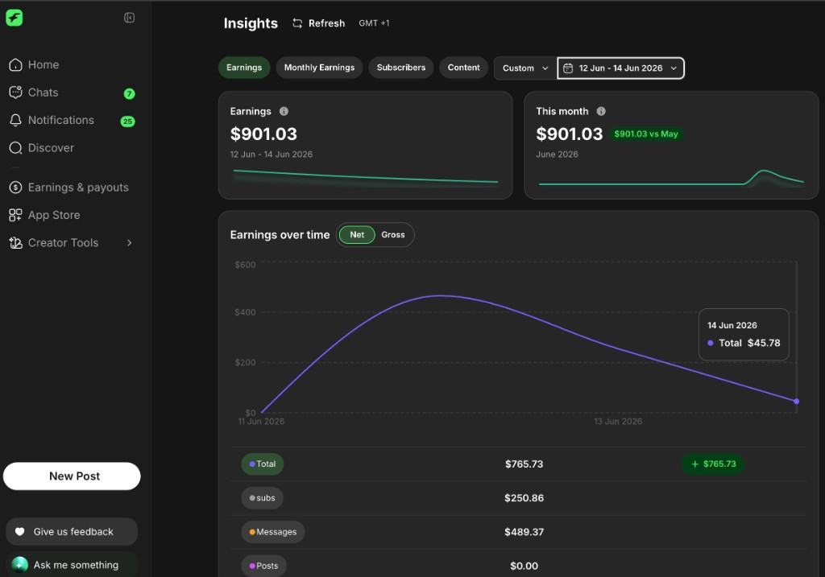Select the Earnings tab

click(x=244, y=68)
